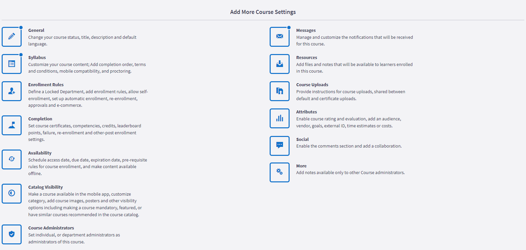Click the Enrollment Rules heading
Screen dimensions: 526x250
coord(46,85)
